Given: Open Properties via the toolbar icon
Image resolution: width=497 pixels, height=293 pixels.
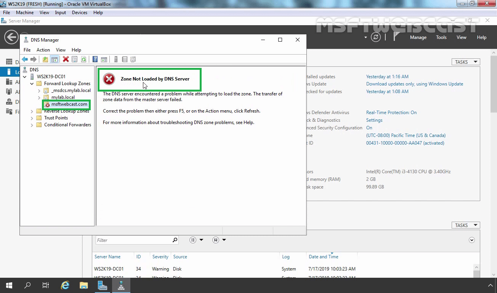Looking at the screenshot, I should click(75, 59).
